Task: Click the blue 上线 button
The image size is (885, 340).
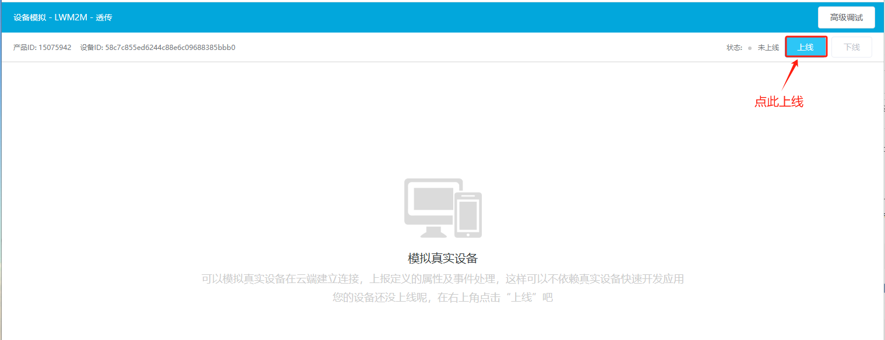Action: click(x=806, y=47)
